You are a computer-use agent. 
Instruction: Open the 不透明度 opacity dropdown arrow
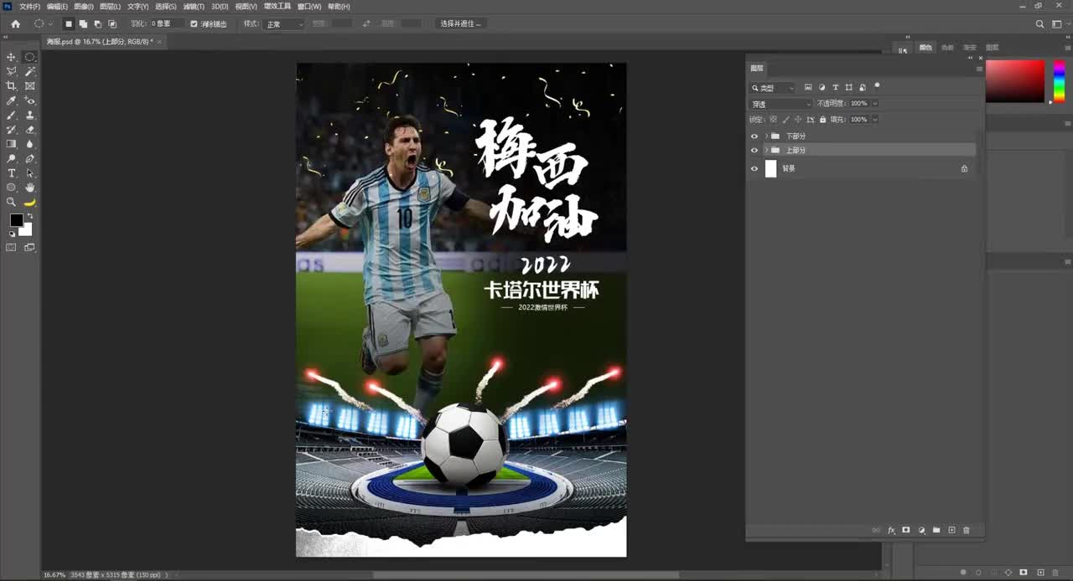(875, 104)
